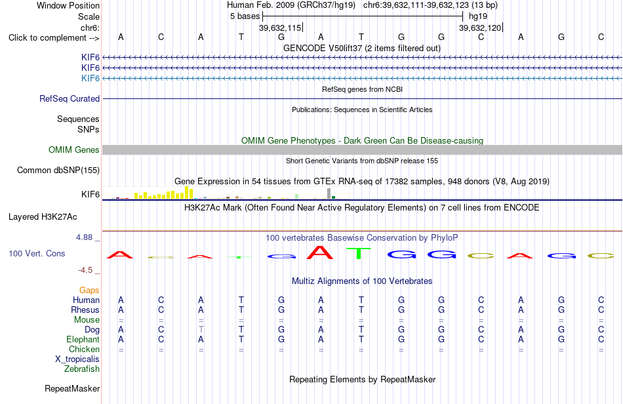Viewport: 623px width, 404px height.
Task: Click the Common dbSNP(155) label
Action: pos(58,170)
